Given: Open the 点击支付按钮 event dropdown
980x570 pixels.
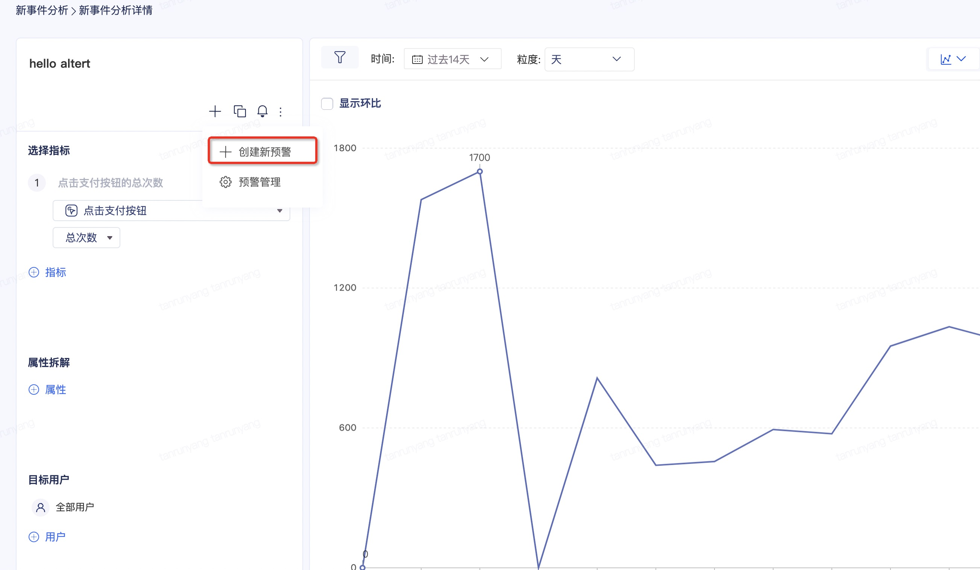Looking at the screenshot, I should pos(171,210).
